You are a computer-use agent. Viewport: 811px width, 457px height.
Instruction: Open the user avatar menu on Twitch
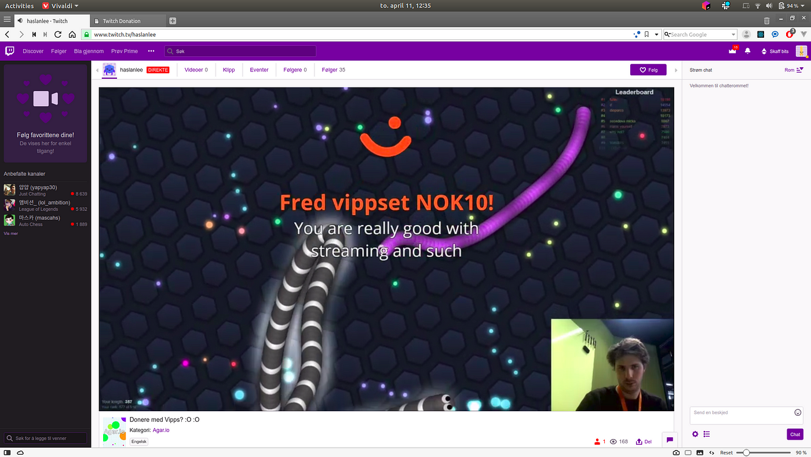coord(801,51)
